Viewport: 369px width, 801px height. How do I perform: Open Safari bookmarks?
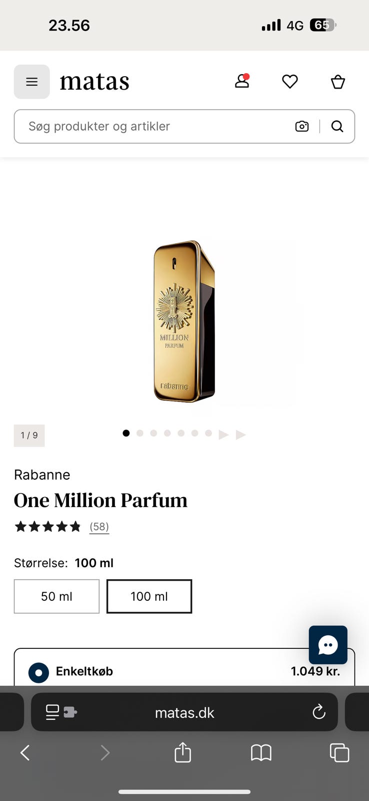click(261, 752)
